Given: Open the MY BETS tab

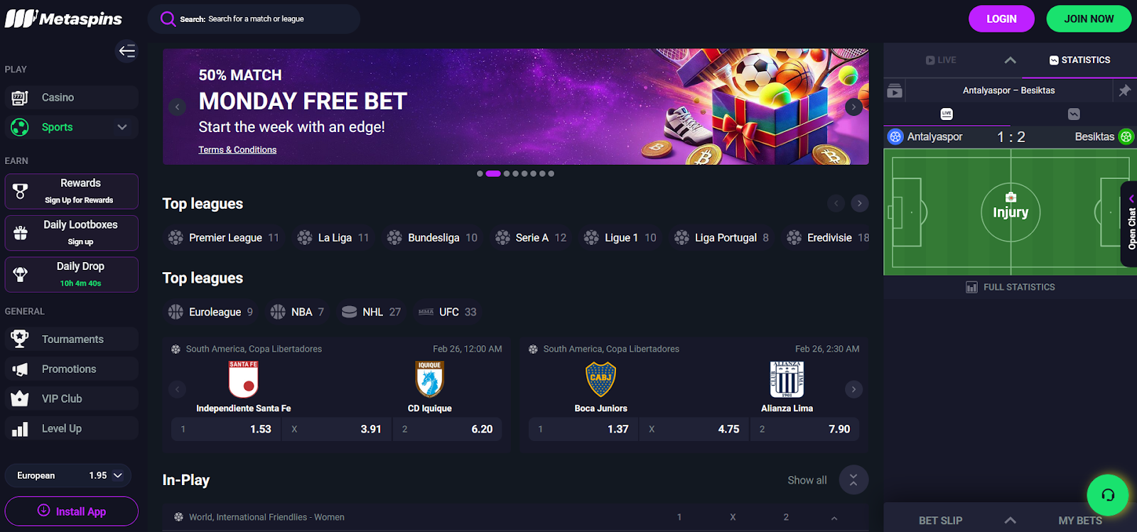Looking at the screenshot, I should click(x=1079, y=521).
